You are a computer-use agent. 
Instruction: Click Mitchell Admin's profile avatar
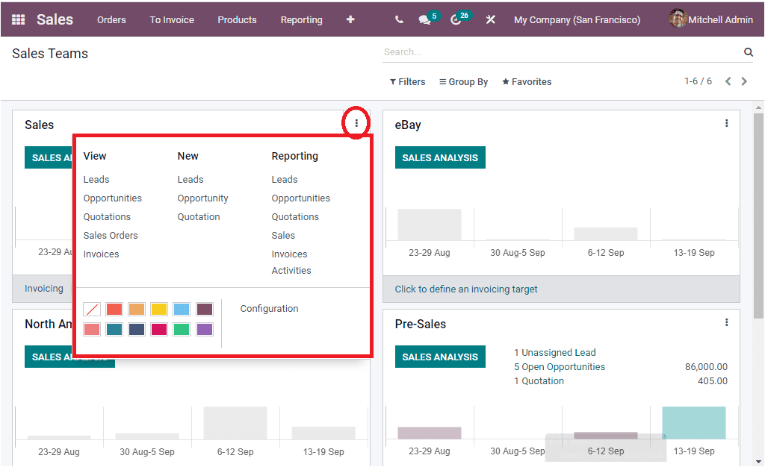pos(678,19)
